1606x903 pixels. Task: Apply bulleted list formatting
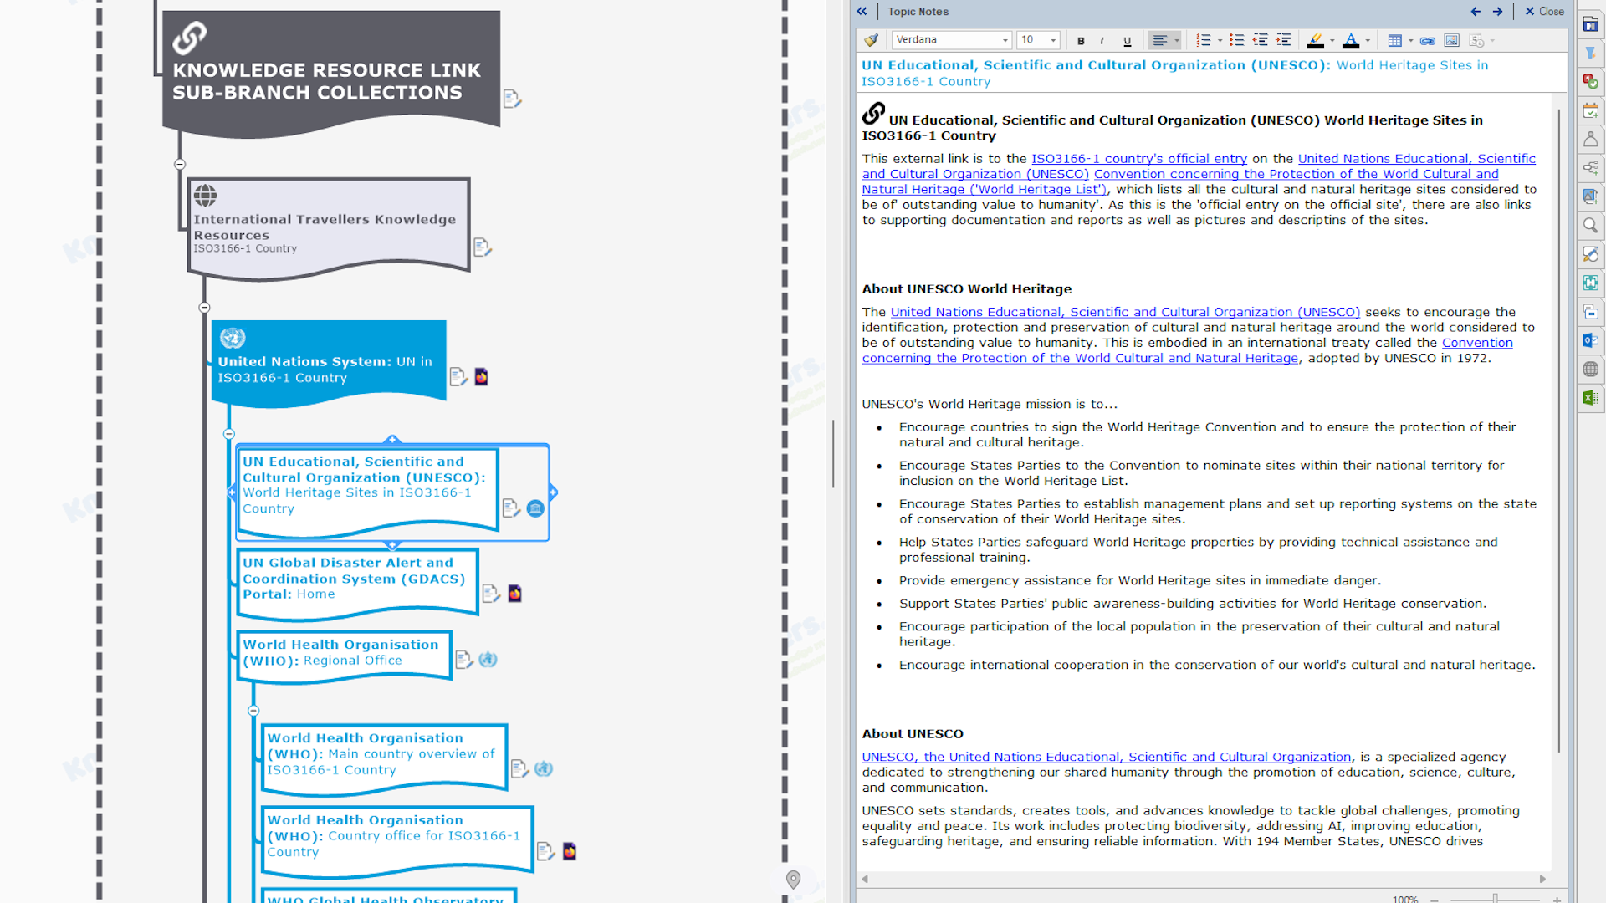tap(1237, 40)
